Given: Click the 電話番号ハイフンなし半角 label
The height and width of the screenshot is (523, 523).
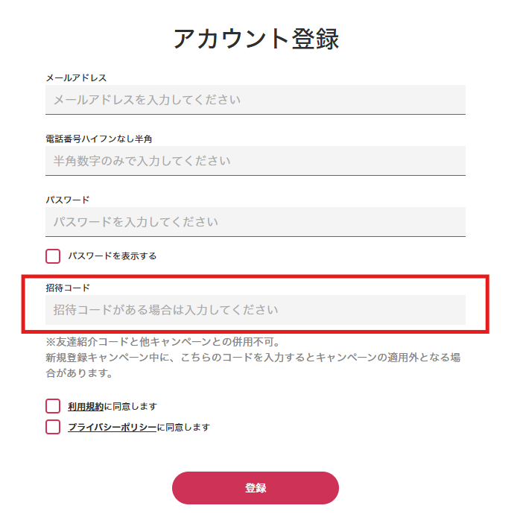Looking at the screenshot, I should pos(99,139).
